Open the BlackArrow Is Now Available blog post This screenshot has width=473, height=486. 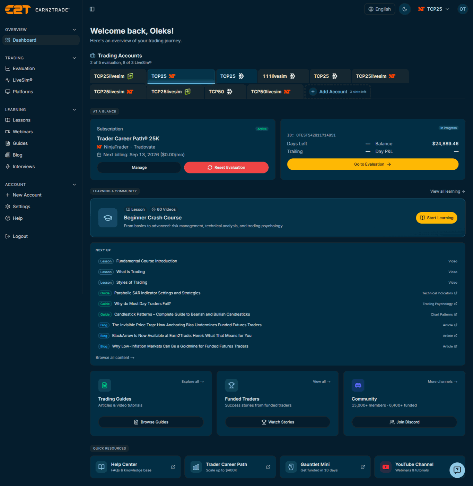(x=278, y=336)
